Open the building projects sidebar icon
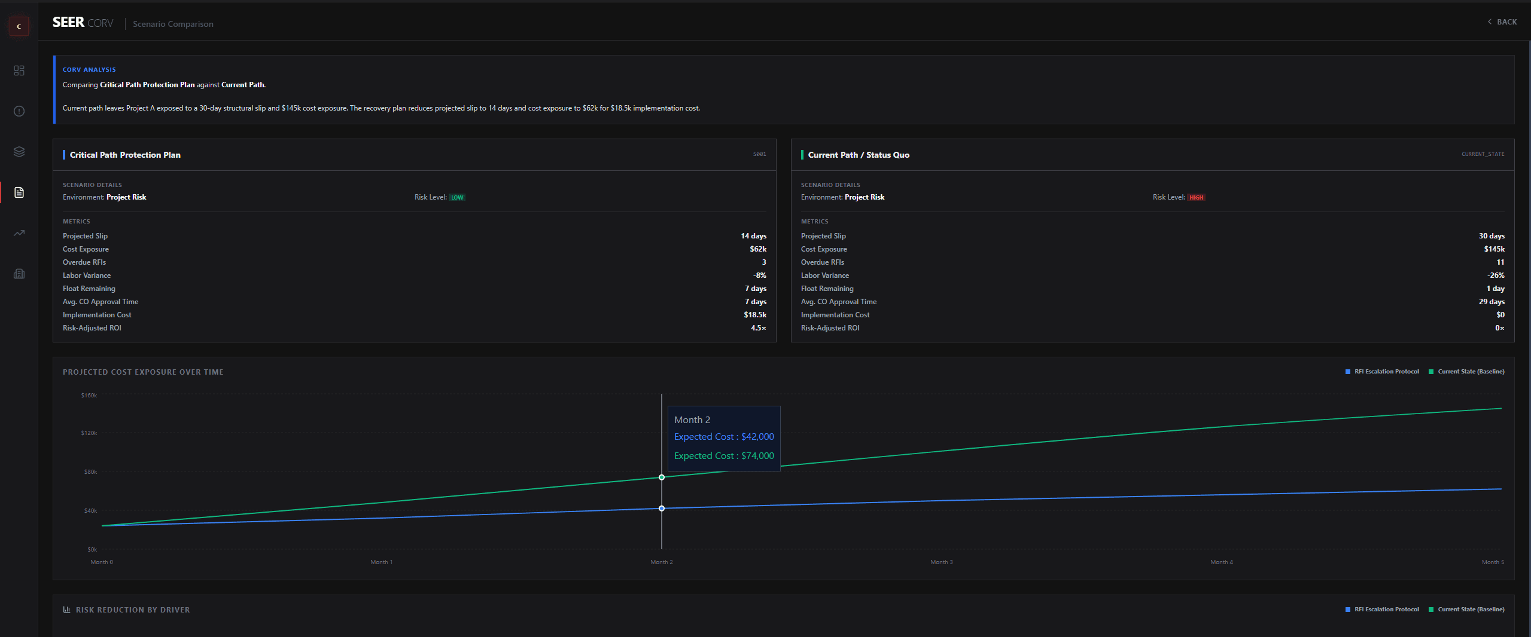1531x637 pixels. click(19, 274)
